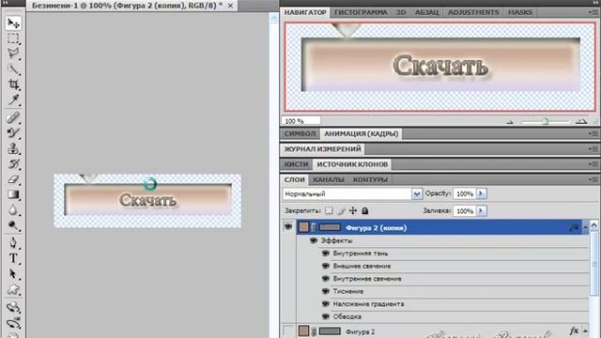Select the Dodge tool
601x338 pixels.
click(13, 225)
